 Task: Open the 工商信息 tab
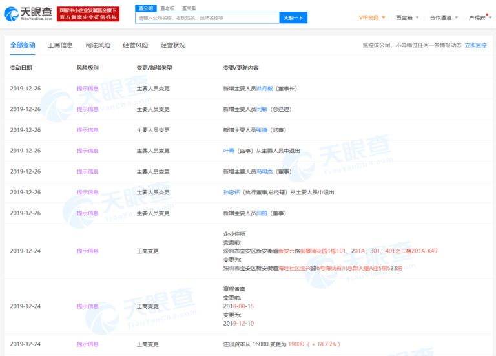tap(60, 45)
